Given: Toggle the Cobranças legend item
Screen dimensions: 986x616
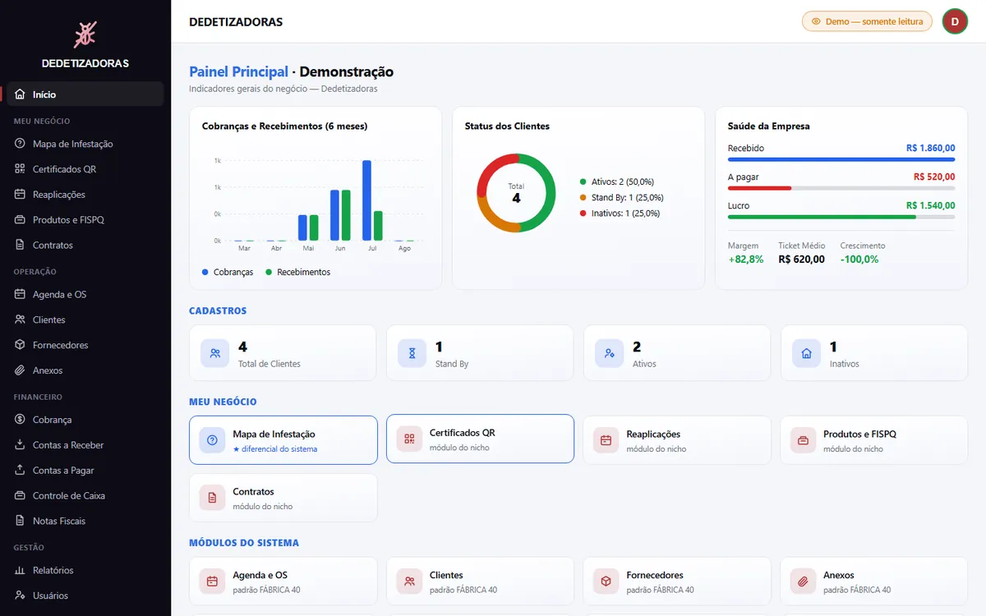Looking at the screenshot, I should [228, 272].
